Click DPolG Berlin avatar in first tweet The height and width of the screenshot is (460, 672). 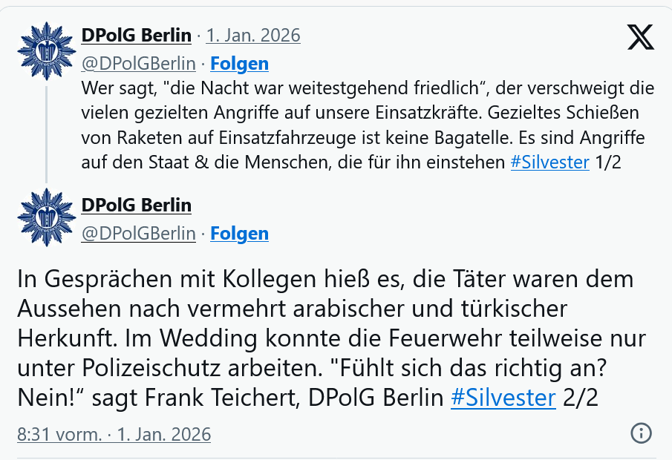46,52
